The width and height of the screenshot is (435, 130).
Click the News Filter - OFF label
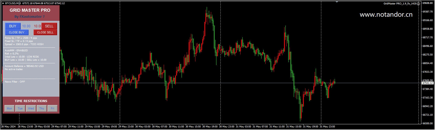point(15,82)
